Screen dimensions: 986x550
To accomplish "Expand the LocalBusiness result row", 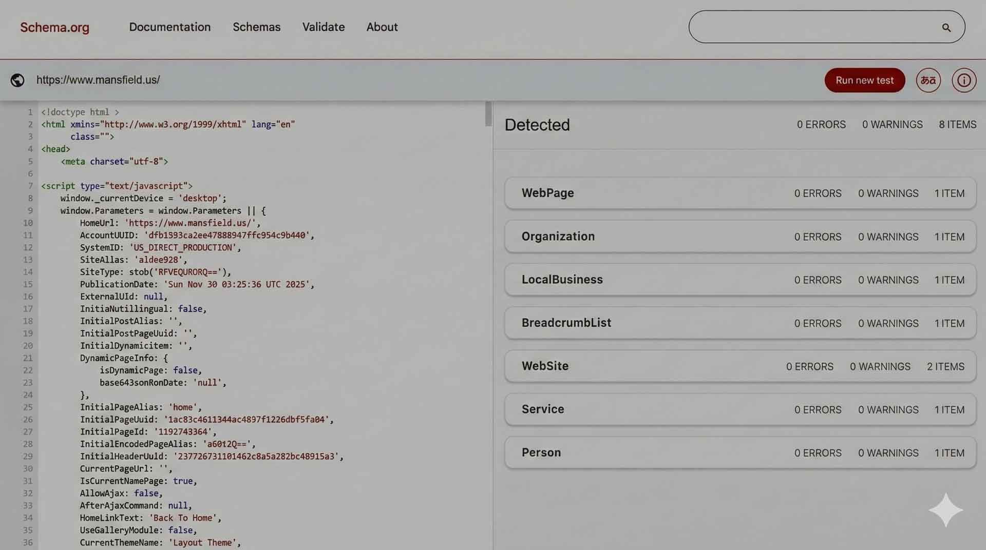I will click(x=740, y=280).
